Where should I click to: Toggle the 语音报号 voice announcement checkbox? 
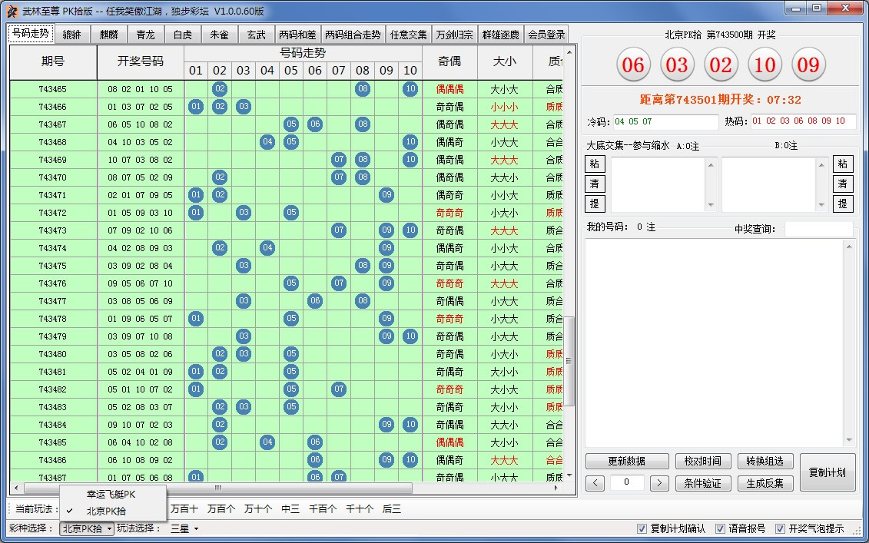(720, 528)
